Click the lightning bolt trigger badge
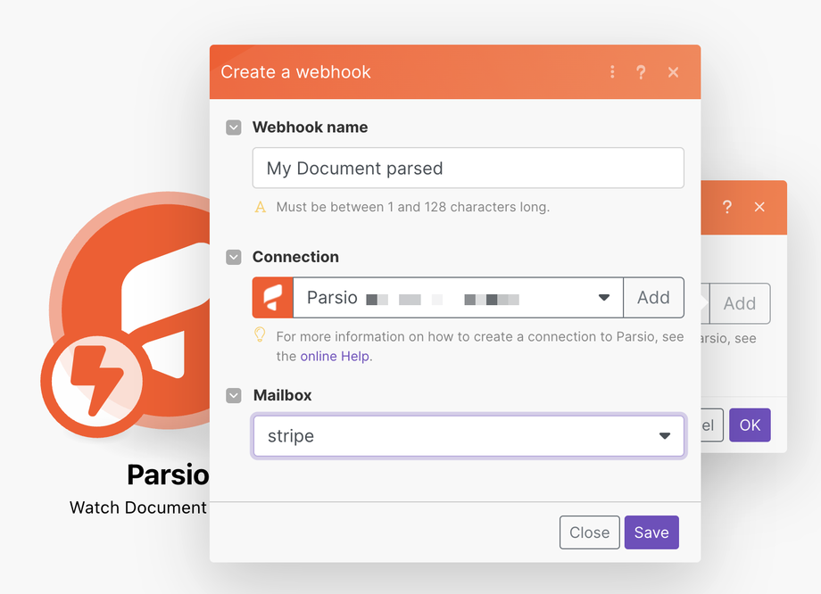The image size is (821, 594). (96, 382)
